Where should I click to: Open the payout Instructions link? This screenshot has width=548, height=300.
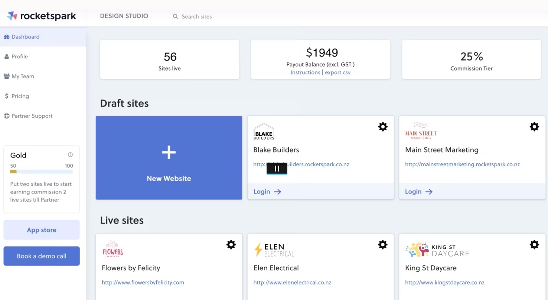pyautogui.click(x=305, y=72)
